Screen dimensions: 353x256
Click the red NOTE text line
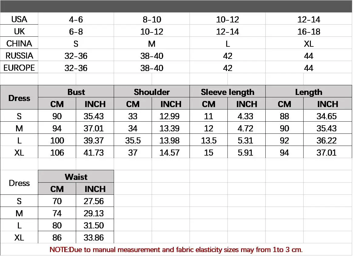(x=176, y=250)
